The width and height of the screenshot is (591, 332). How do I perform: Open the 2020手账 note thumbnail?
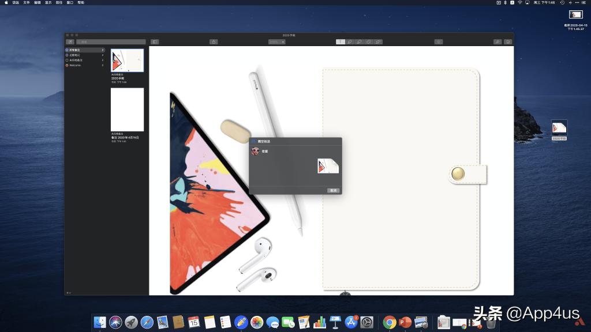pos(127,60)
